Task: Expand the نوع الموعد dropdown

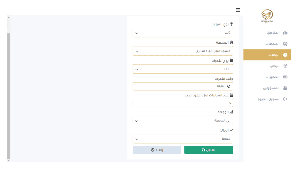Action: pos(183,33)
